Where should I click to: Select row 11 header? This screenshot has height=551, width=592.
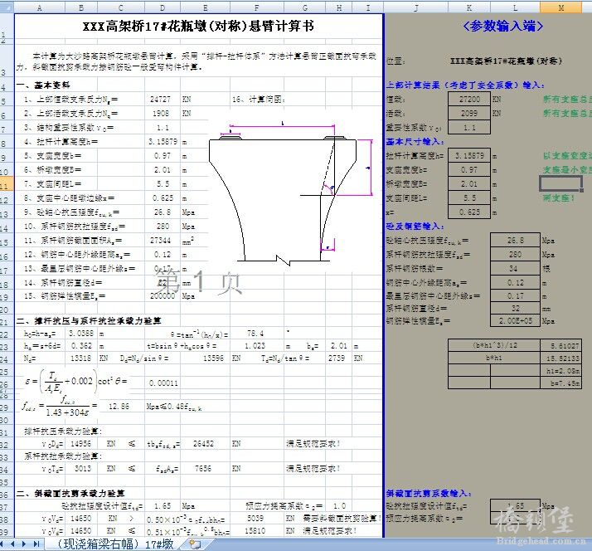(7, 183)
